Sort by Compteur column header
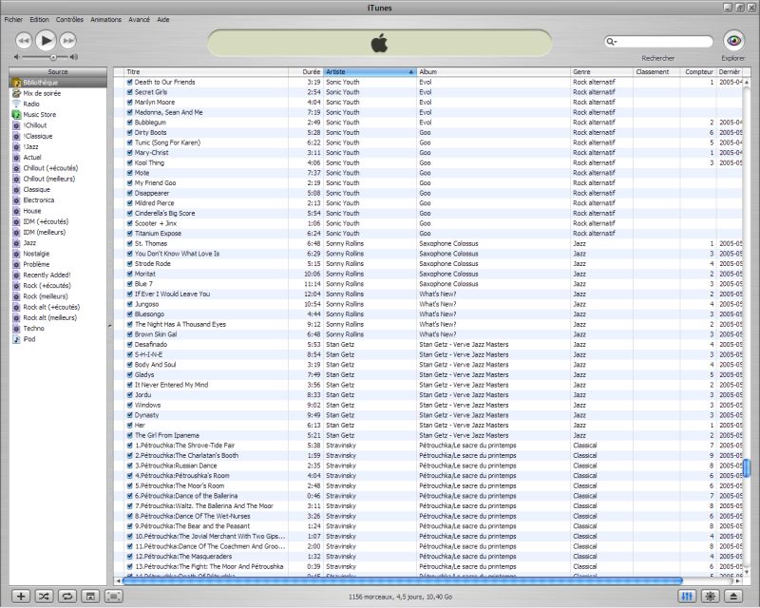The width and height of the screenshot is (760, 608). click(698, 72)
